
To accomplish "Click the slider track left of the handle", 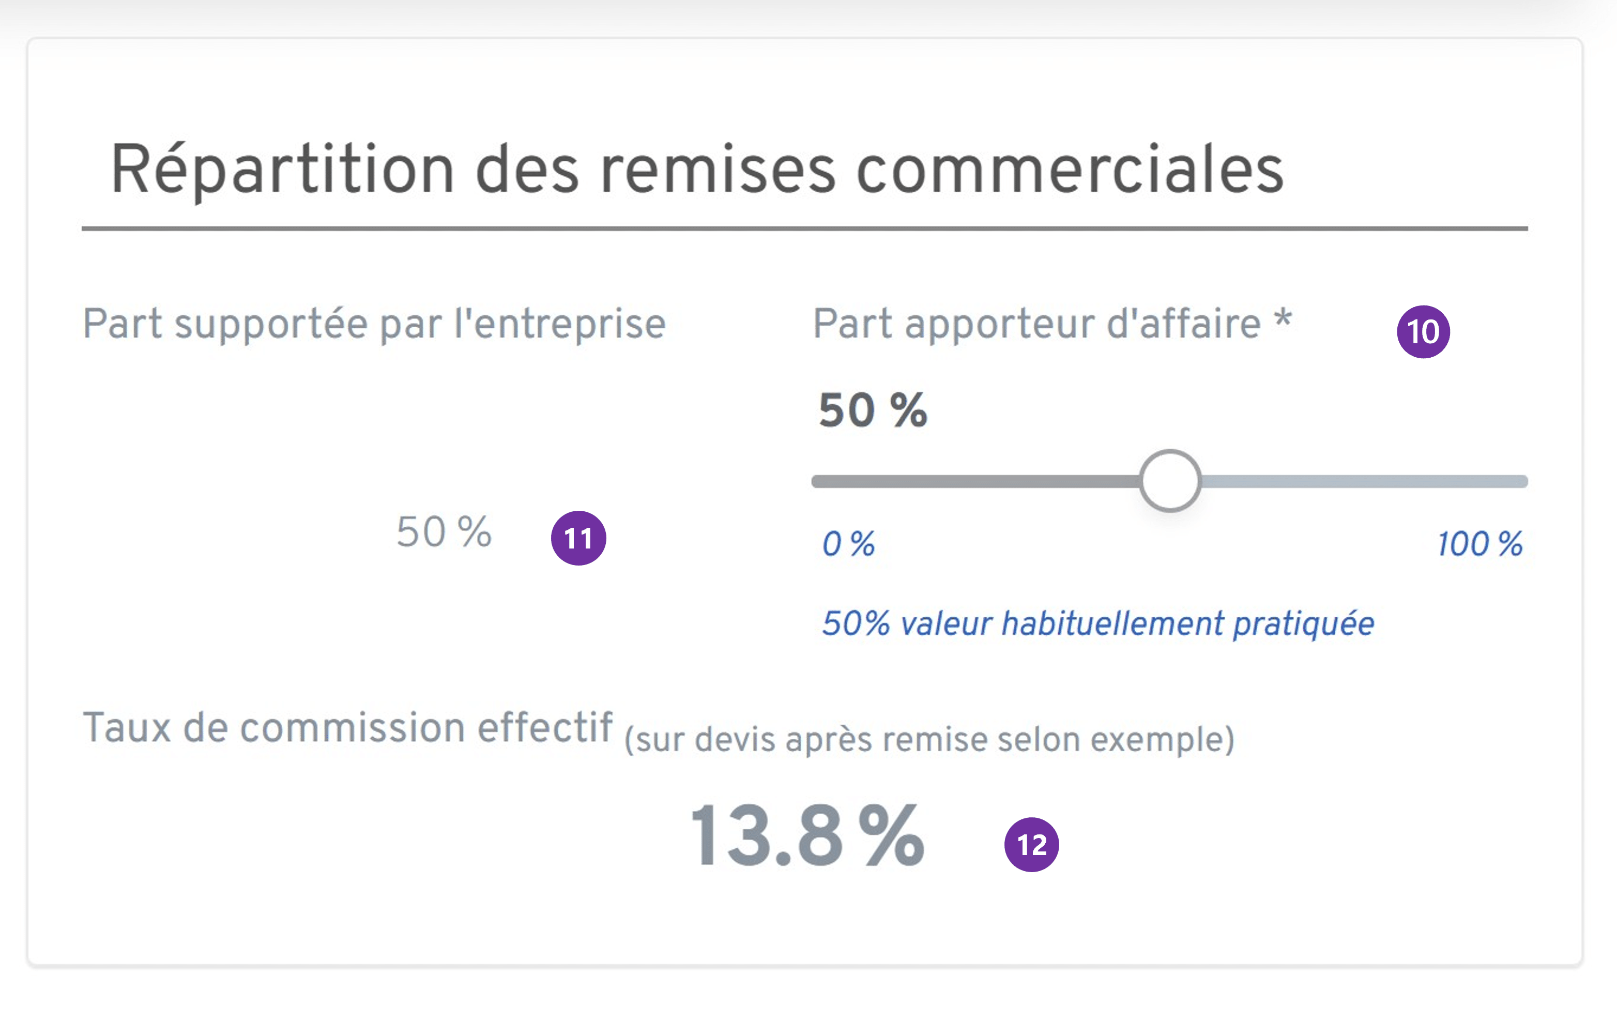I will (974, 480).
